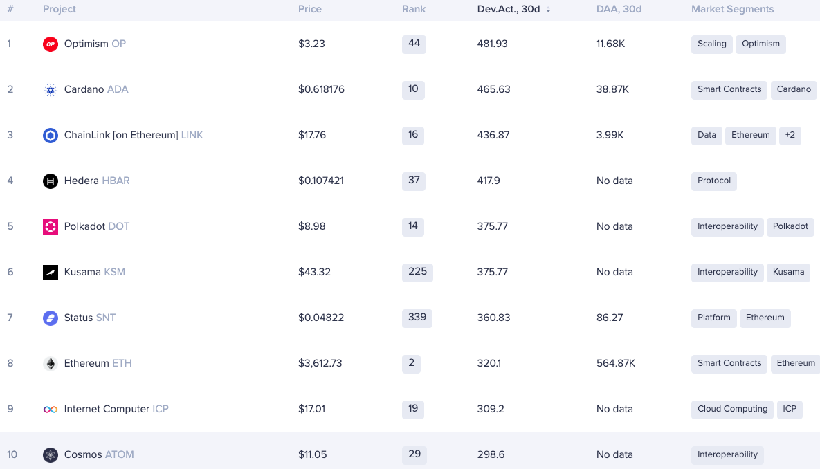Click the Kusama market segment tag
The height and width of the screenshot is (469, 820).
(788, 272)
